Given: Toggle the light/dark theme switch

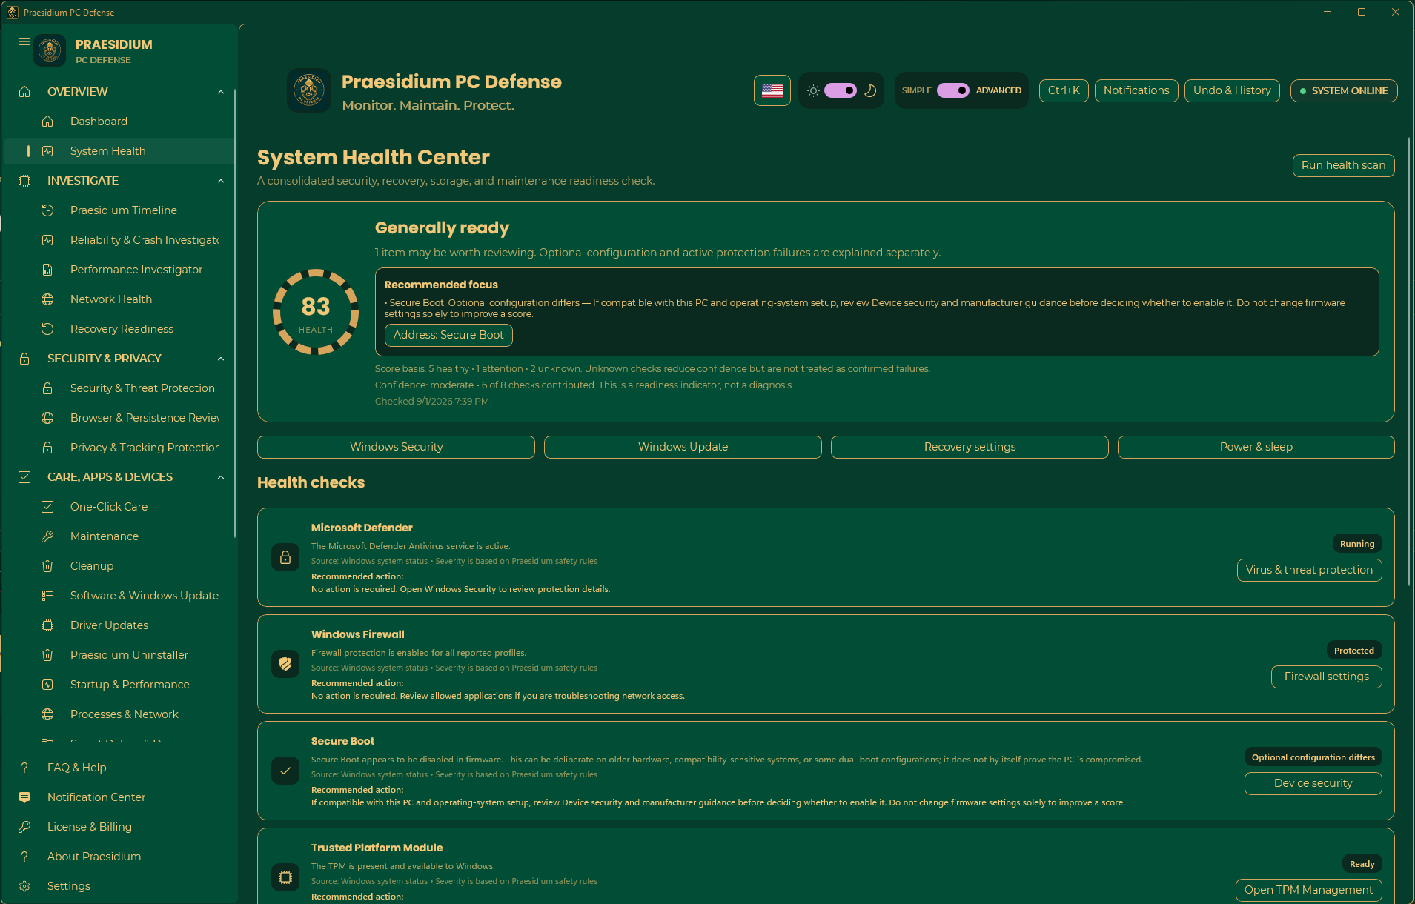Looking at the screenshot, I should (841, 90).
